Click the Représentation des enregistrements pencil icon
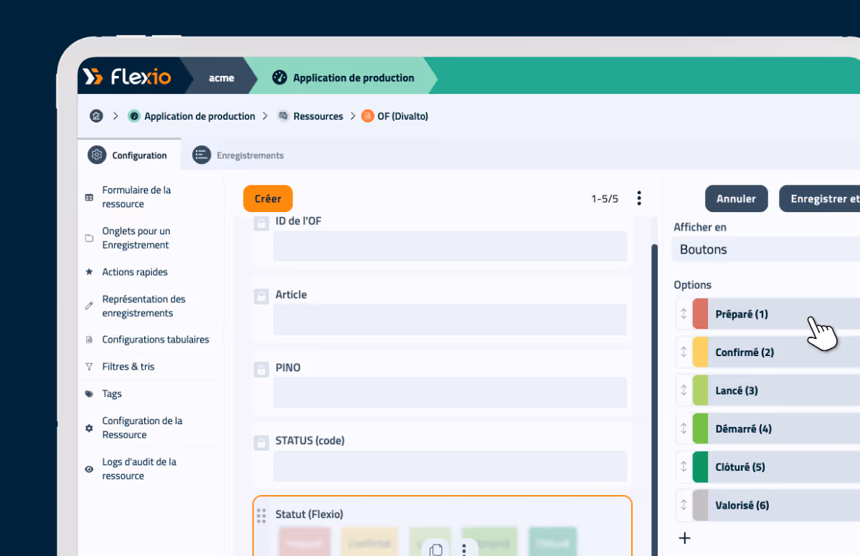The width and height of the screenshot is (860, 556). (89, 306)
